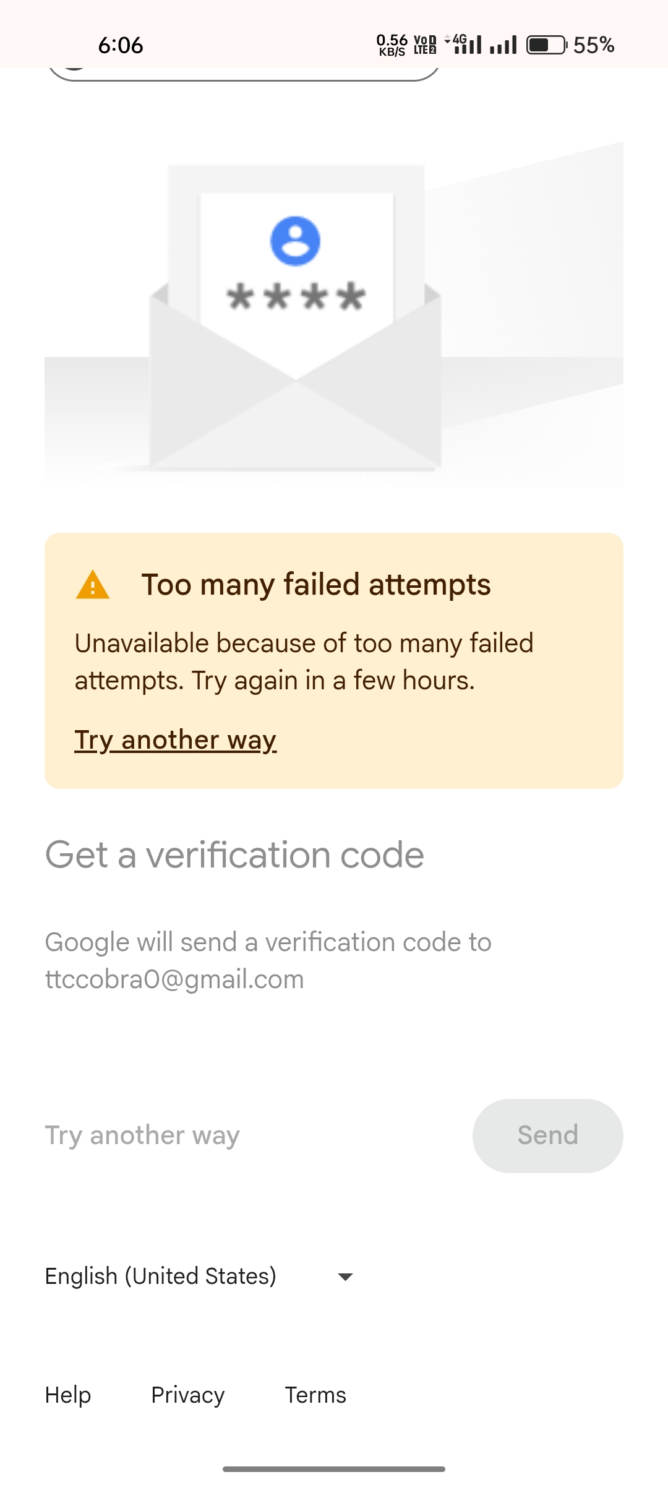Click the orange warning triangle icon
This screenshot has width=668, height=1485.
93,585
